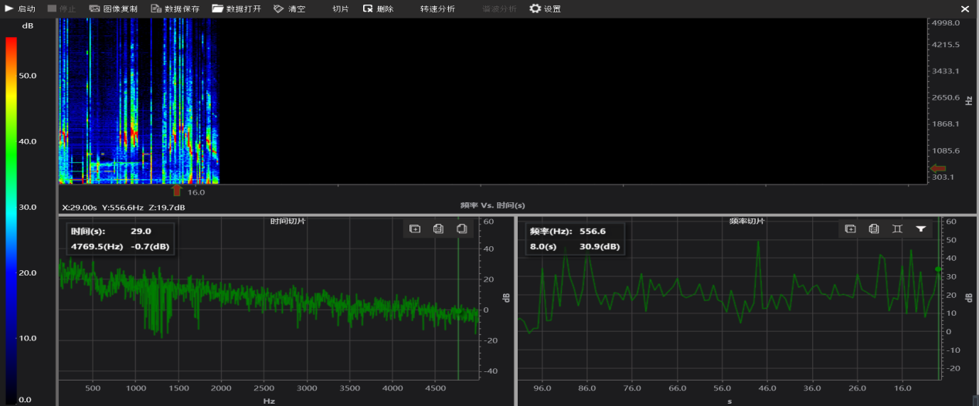Save data with 数据保存
979x406 pixels.
click(x=175, y=9)
